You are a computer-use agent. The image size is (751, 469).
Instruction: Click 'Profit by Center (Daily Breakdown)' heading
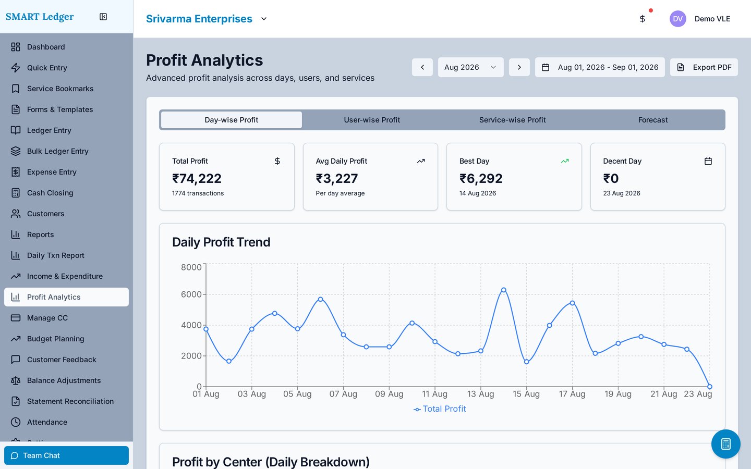[271, 462]
